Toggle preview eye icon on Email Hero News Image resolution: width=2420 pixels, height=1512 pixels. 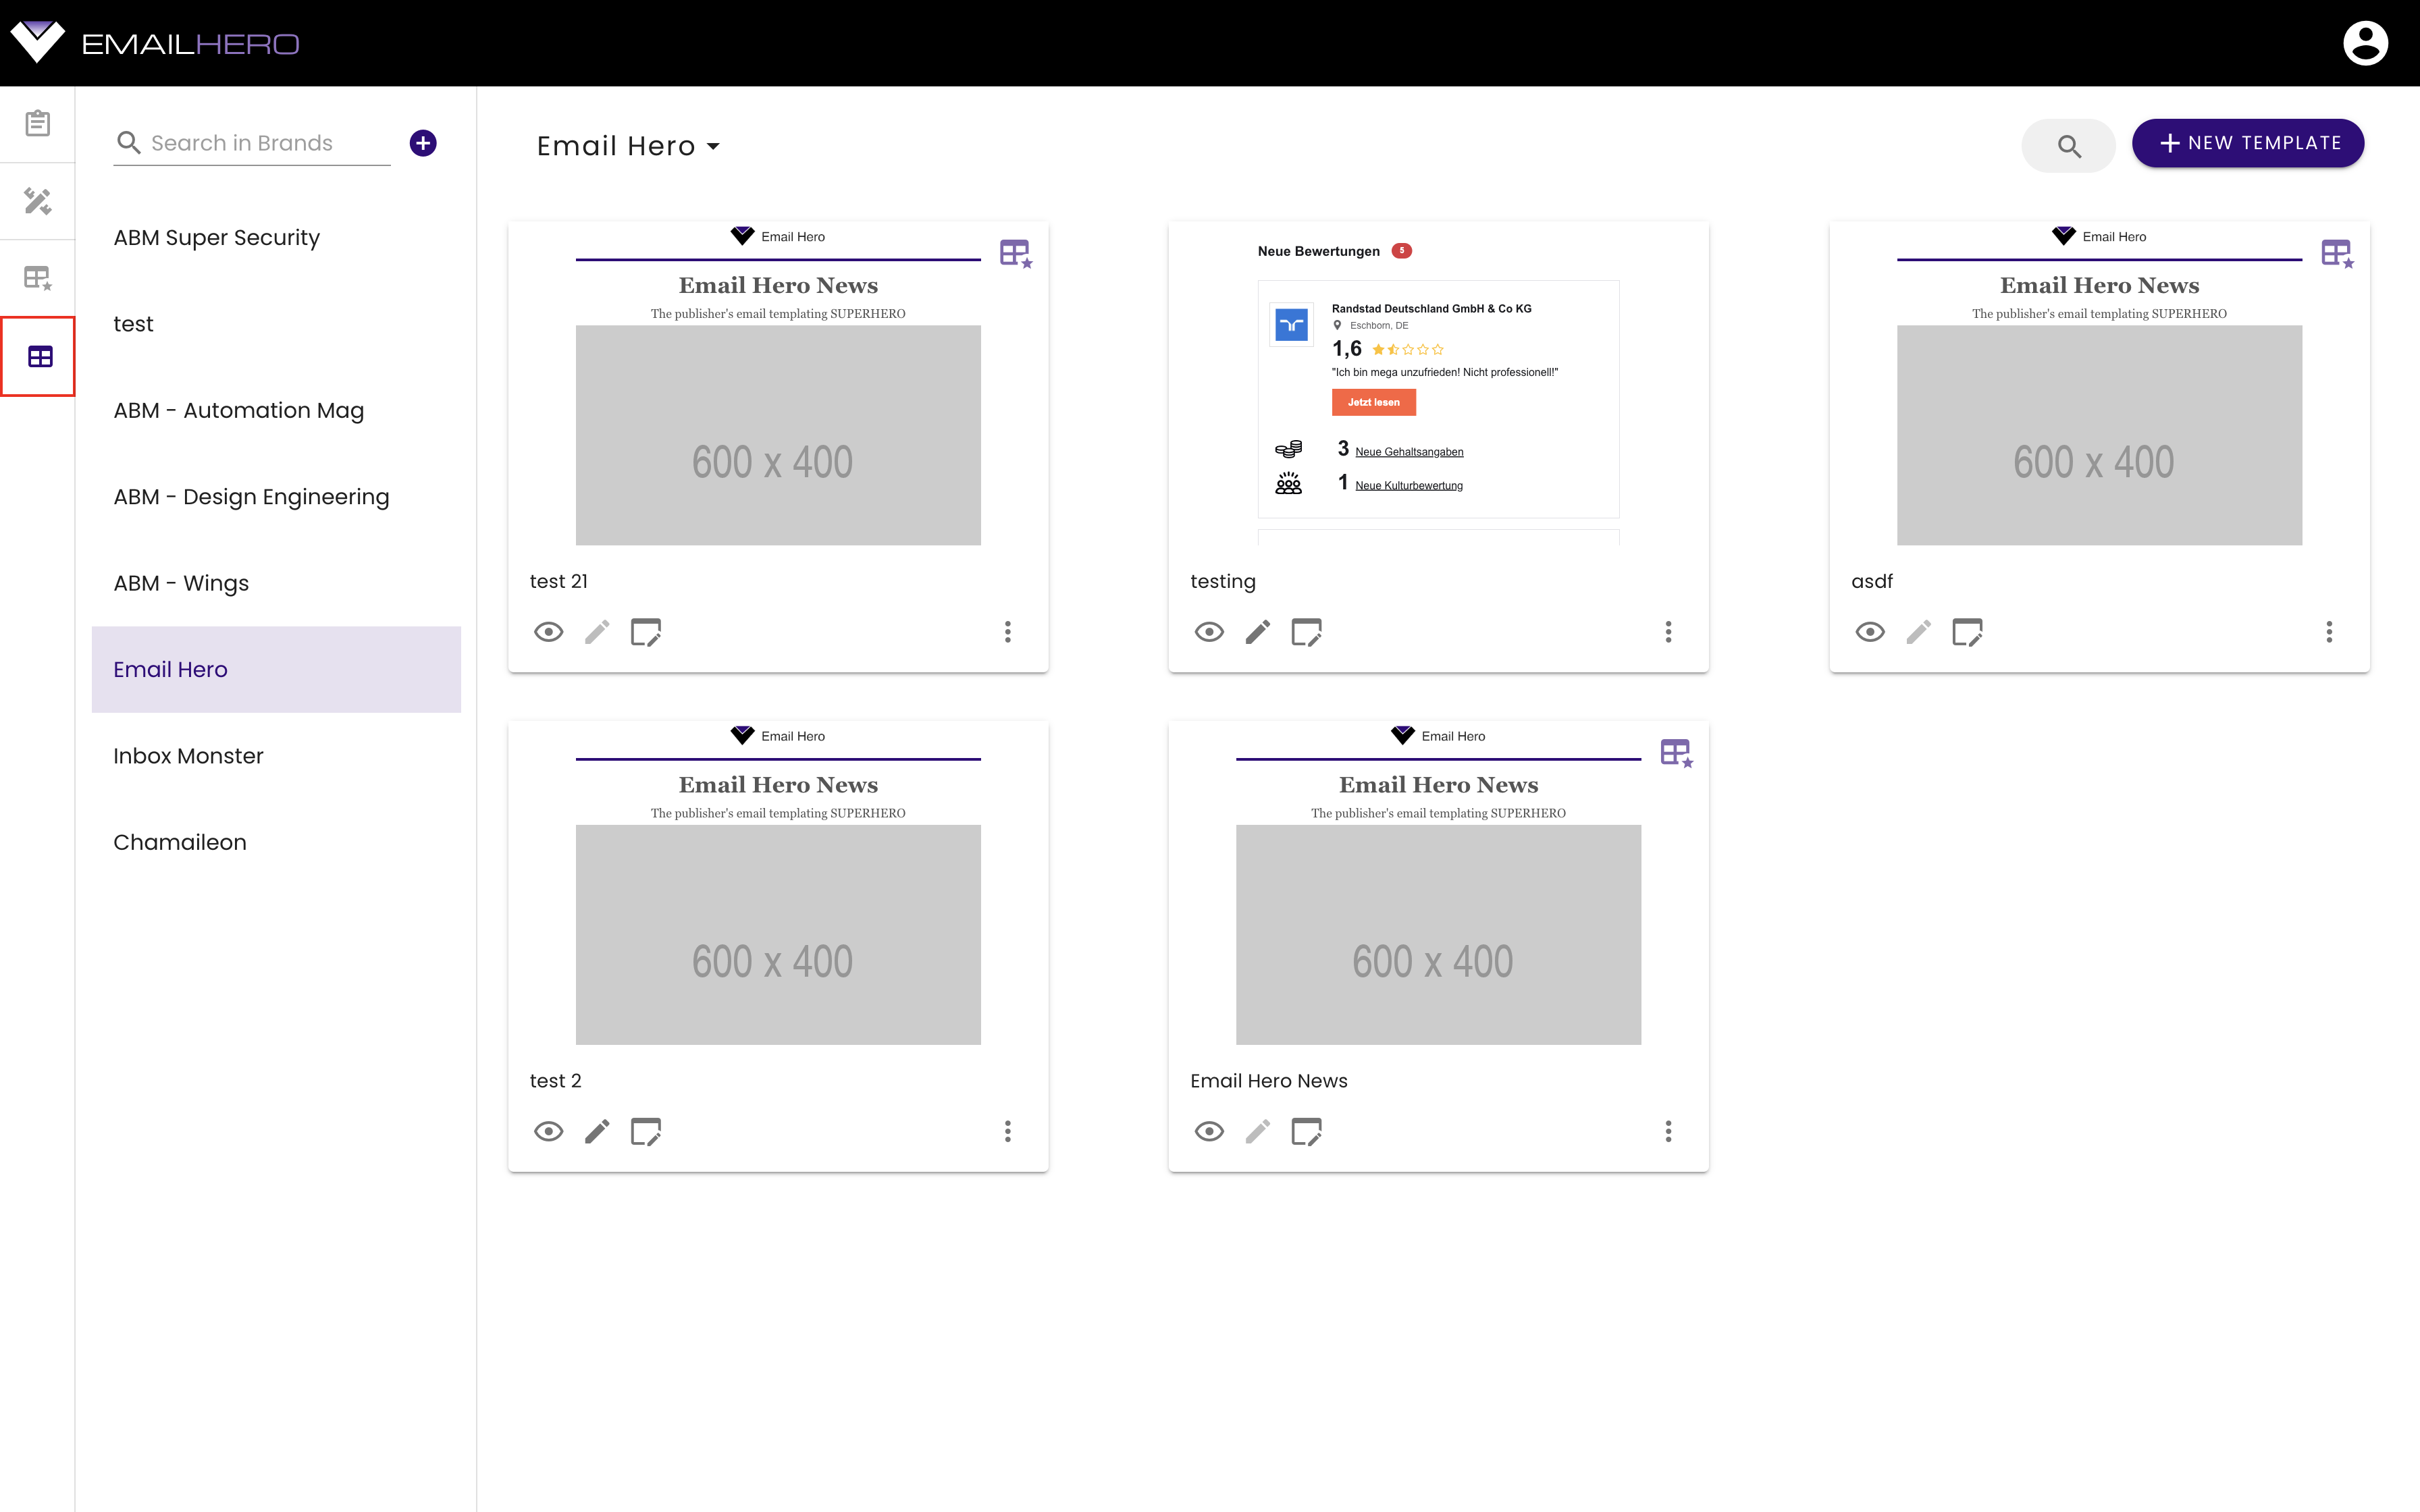coord(1209,1132)
